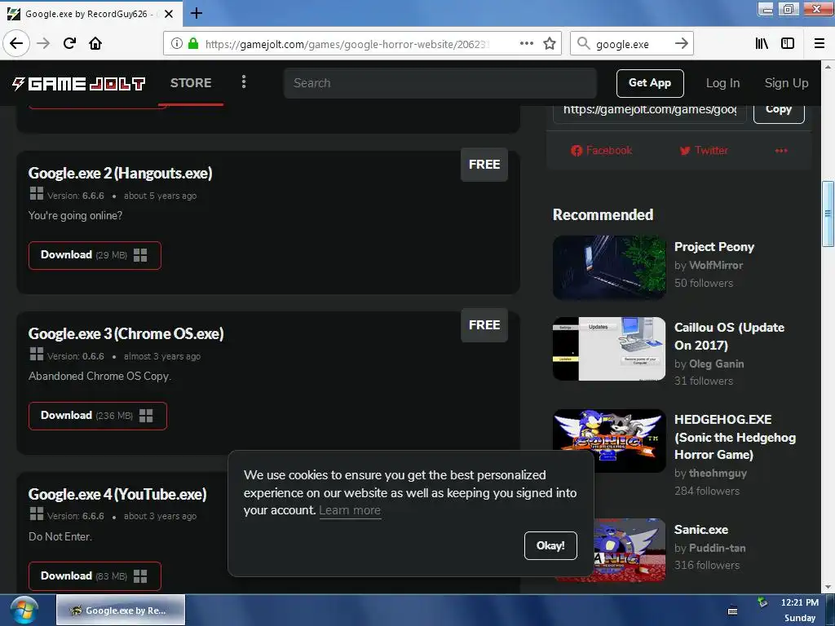Go back with the browser back arrow
Image resolution: width=835 pixels, height=626 pixels.
16,43
